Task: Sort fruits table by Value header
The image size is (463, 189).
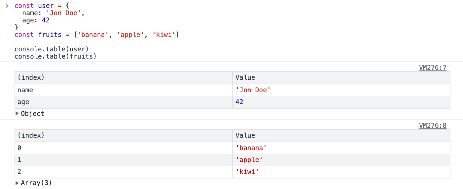Action: pyautogui.click(x=341, y=136)
